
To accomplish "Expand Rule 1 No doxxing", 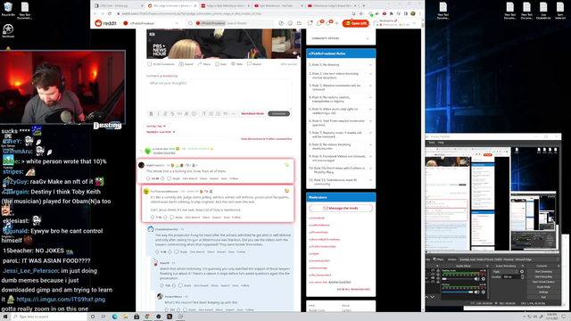I will coord(341,65).
